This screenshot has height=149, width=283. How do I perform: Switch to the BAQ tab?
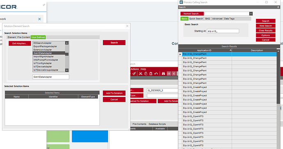(208, 19)
